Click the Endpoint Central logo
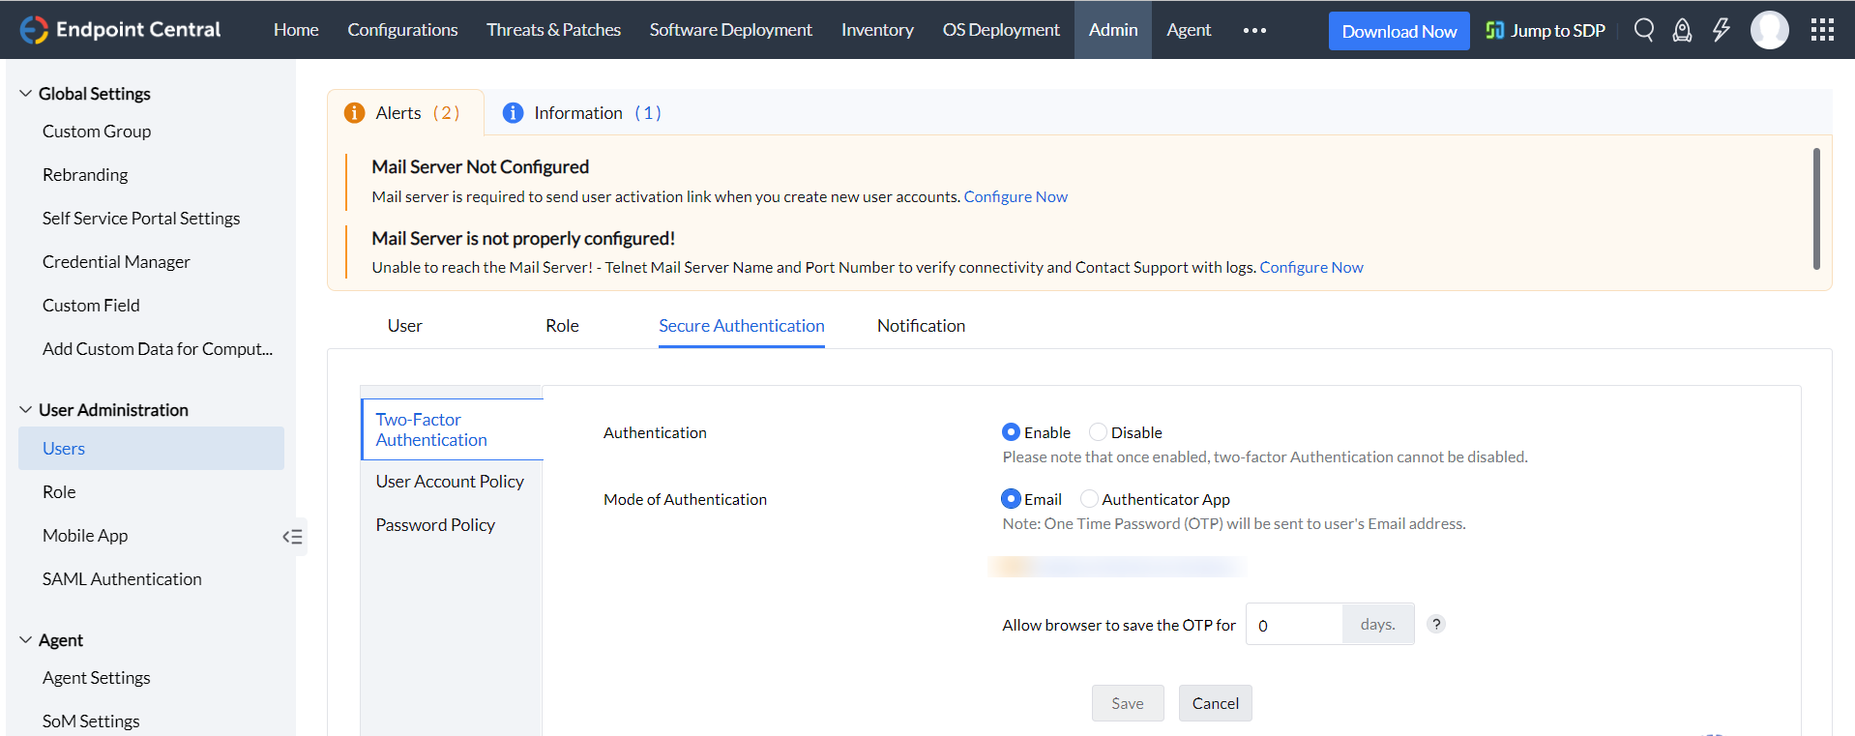1855x736 pixels. pyautogui.click(x=121, y=30)
